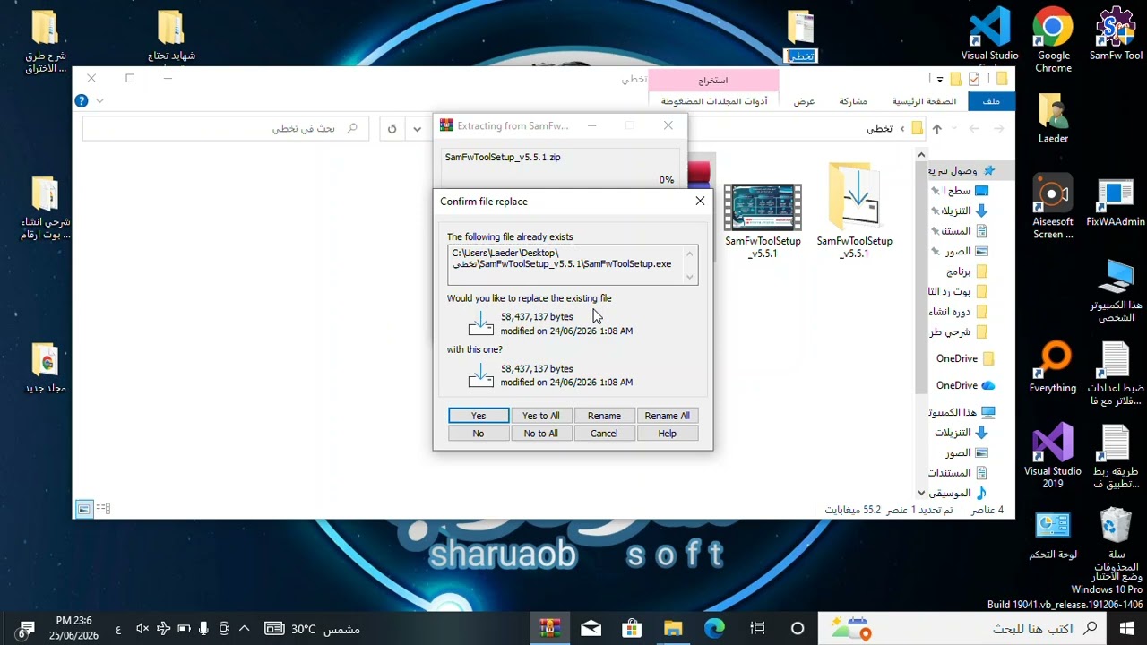Open SamFwToolSetup_v5.5.1 folder in Explorer
Viewport: 1147px width, 645px height.
854,210
